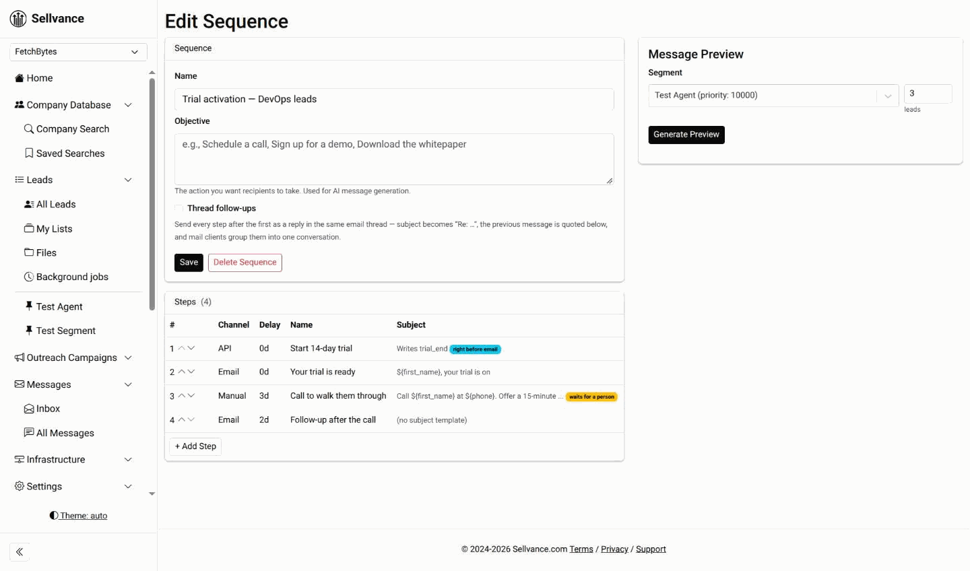Image resolution: width=970 pixels, height=571 pixels.
Task: Open the 'Follow-up after the call' step
Action: pos(333,419)
